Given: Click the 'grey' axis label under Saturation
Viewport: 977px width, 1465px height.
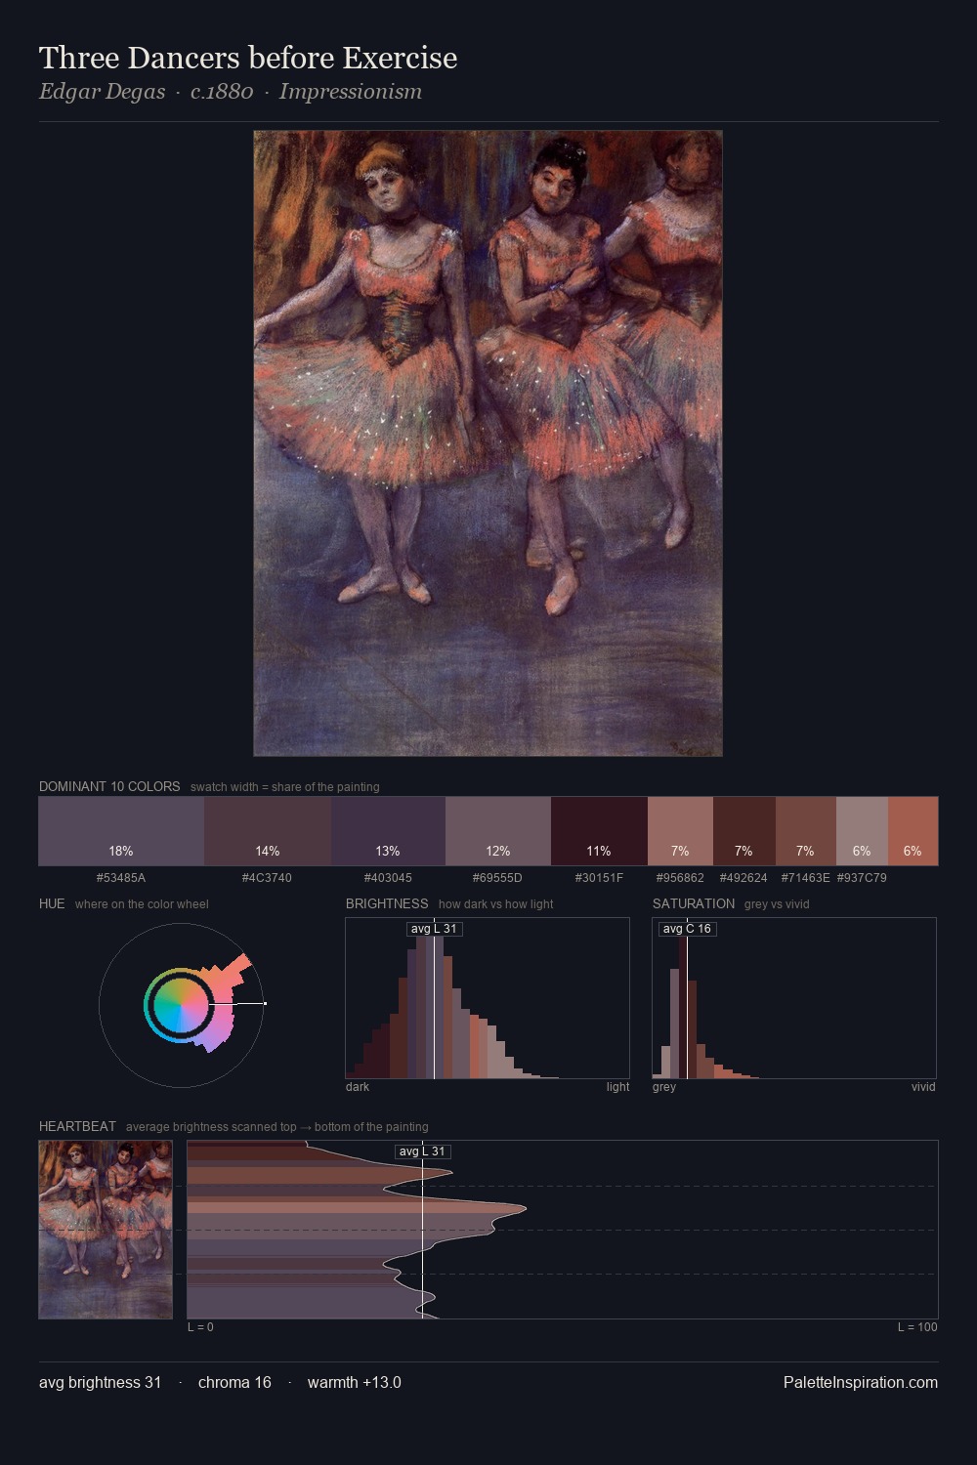Looking at the screenshot, I should [x=664, y=1087].
